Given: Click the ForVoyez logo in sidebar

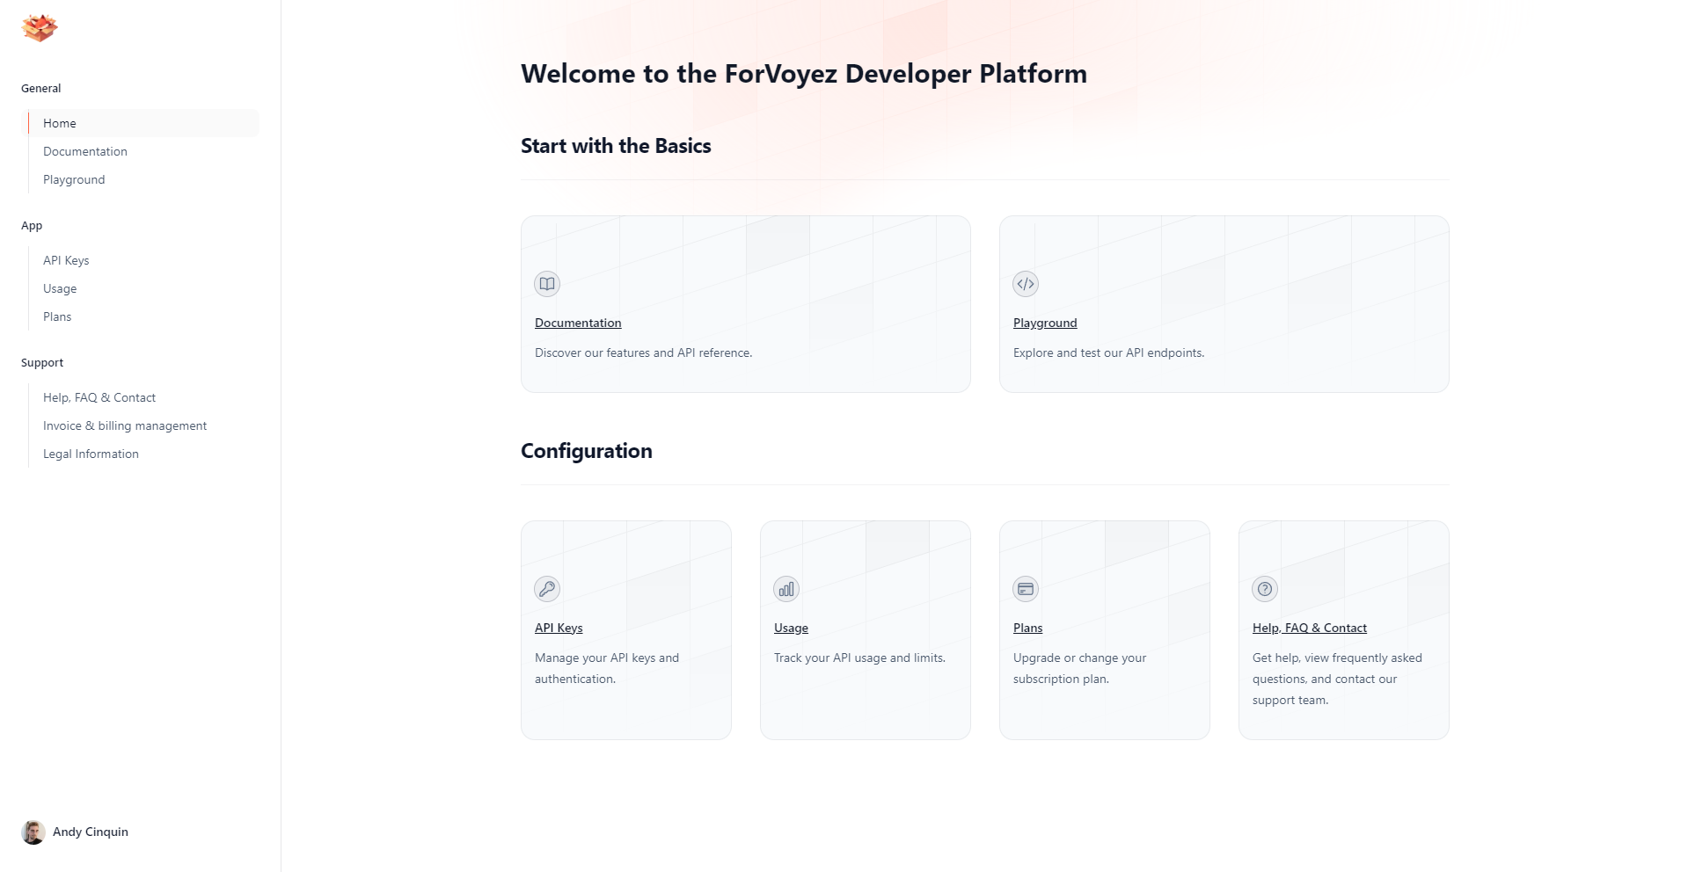Looking at the screenshot, I should click(x=40, y=28).
